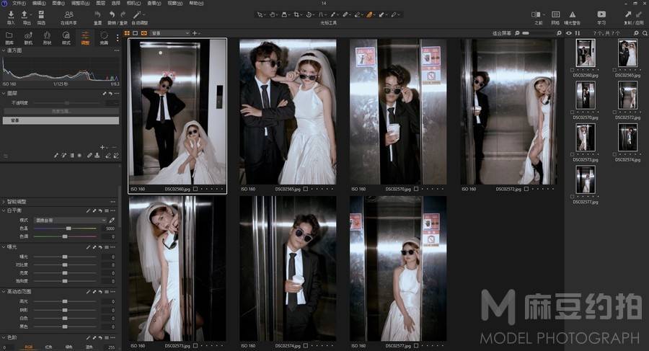Adjust the Tint slider under white balance
Screen dimensions: 649x351
[65, 236]
